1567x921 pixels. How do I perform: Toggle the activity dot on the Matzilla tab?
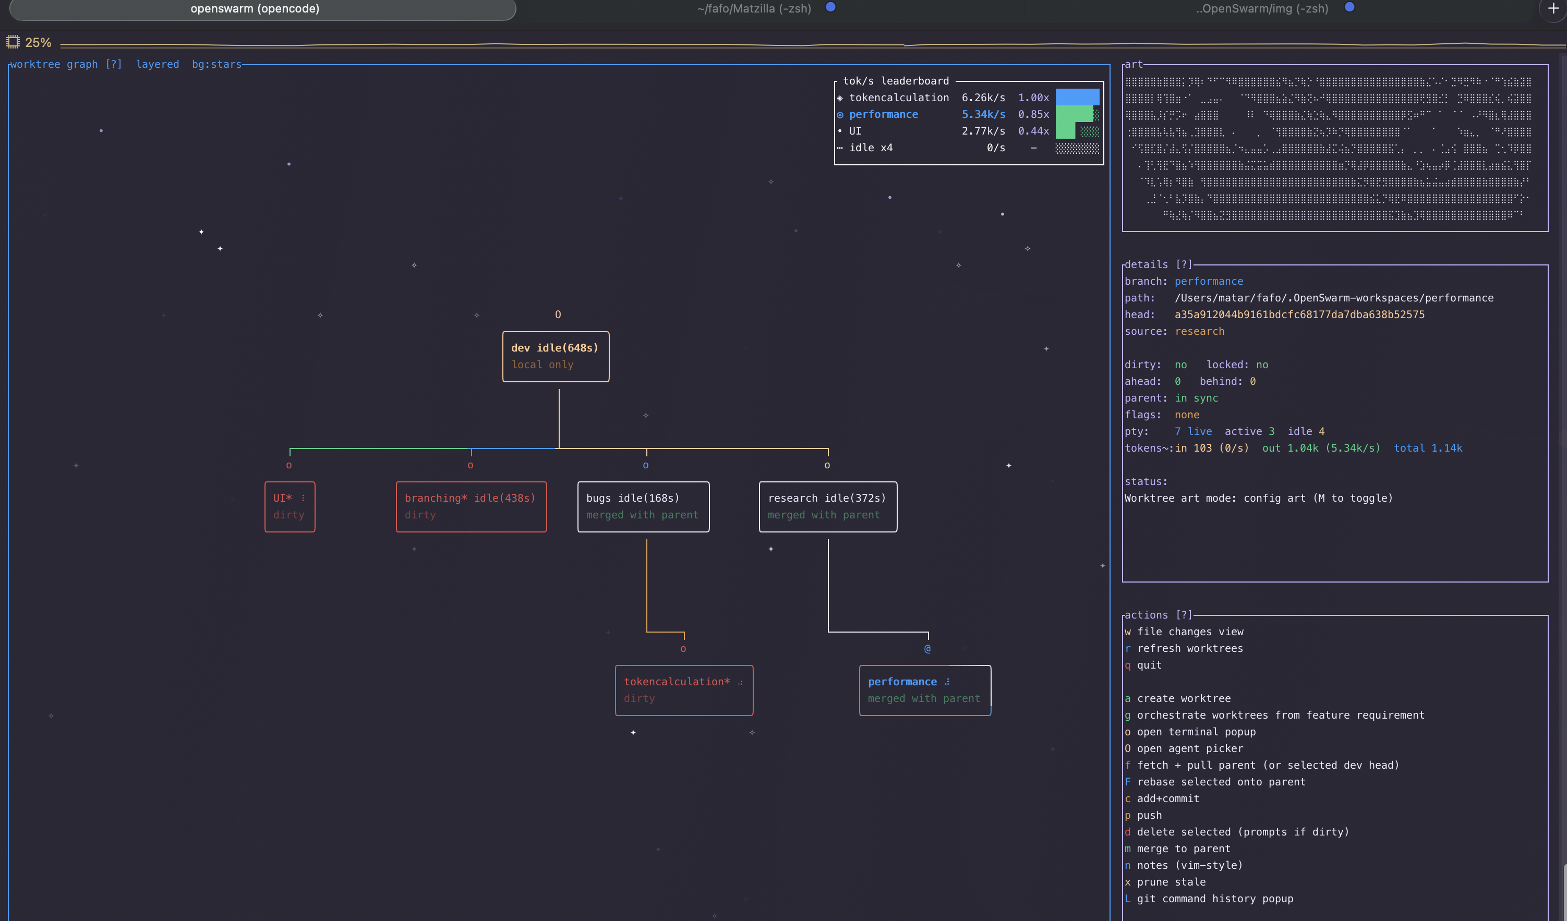[831, 7]
